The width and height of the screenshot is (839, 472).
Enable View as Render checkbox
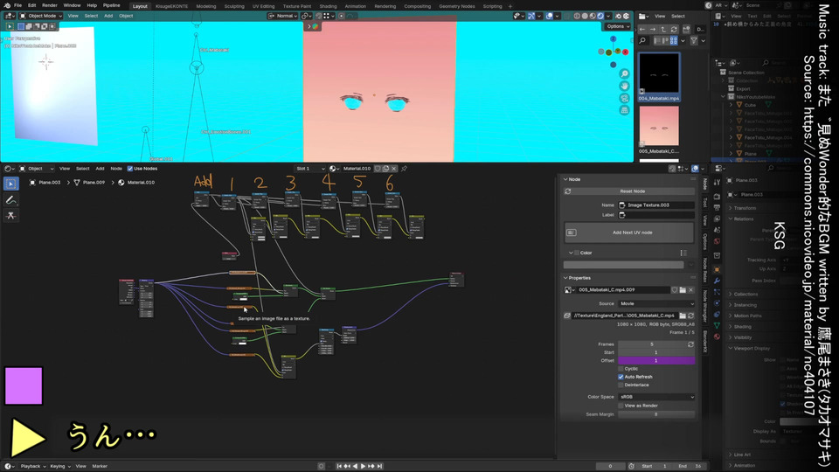coord(621,406)
